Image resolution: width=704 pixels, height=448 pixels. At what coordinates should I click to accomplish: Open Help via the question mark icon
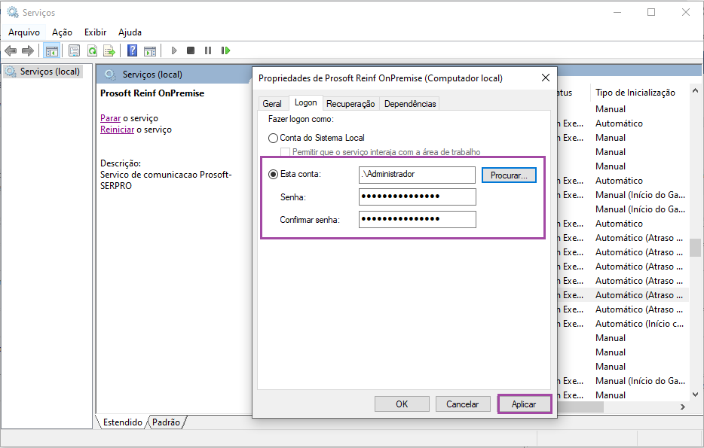[133, 50]
